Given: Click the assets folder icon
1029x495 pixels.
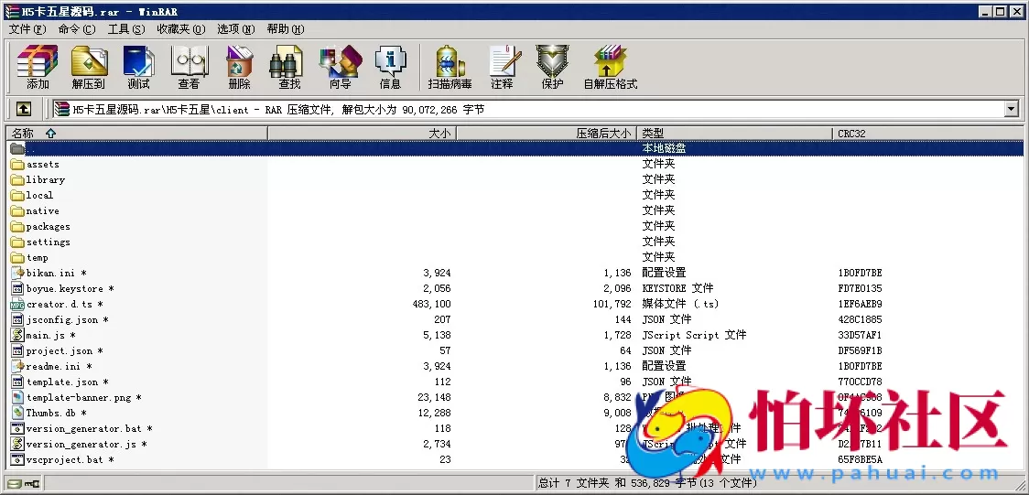Looking at the screenshot, I should point(17,164).
